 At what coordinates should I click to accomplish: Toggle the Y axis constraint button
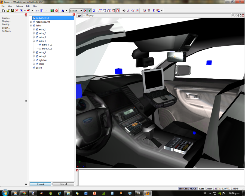(90, 11)
